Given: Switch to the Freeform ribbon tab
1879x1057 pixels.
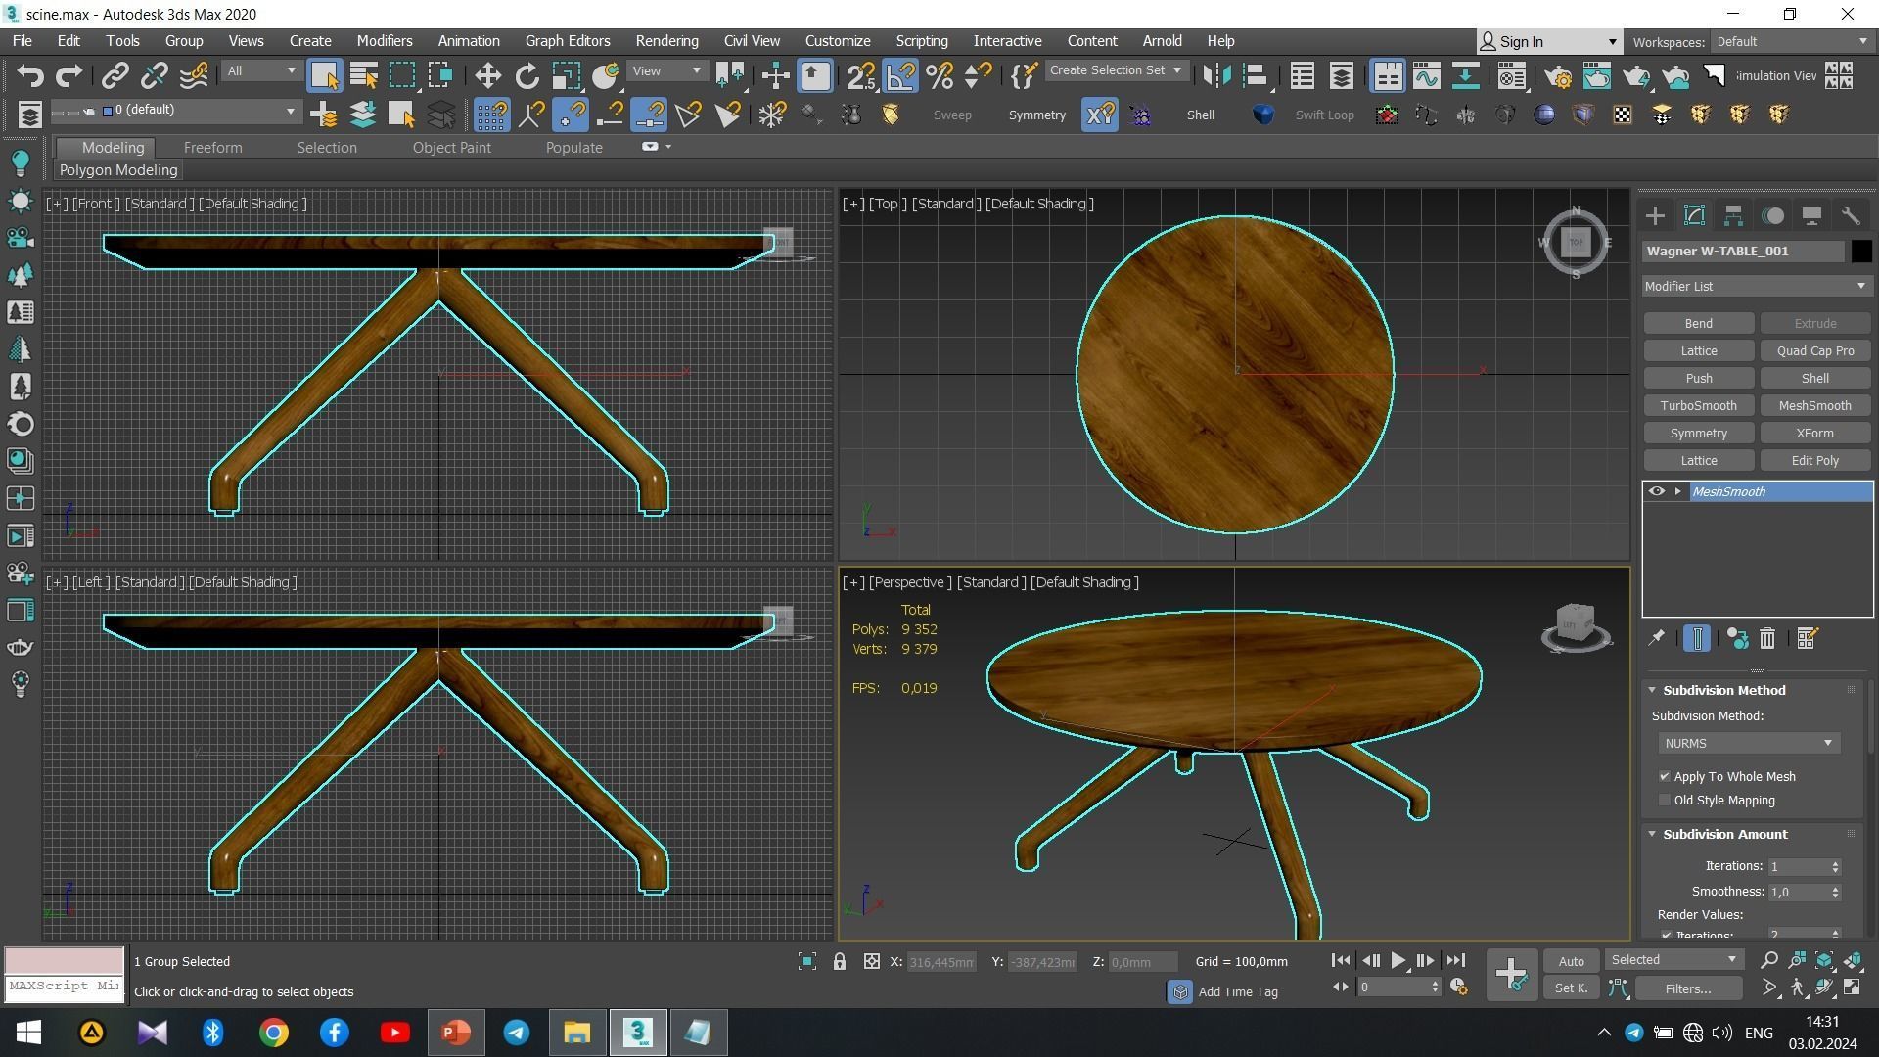Looking at the screenshot, I should [212, 147].
